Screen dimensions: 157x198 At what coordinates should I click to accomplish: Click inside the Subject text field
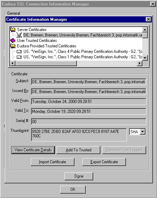click(x=89, y=82)
